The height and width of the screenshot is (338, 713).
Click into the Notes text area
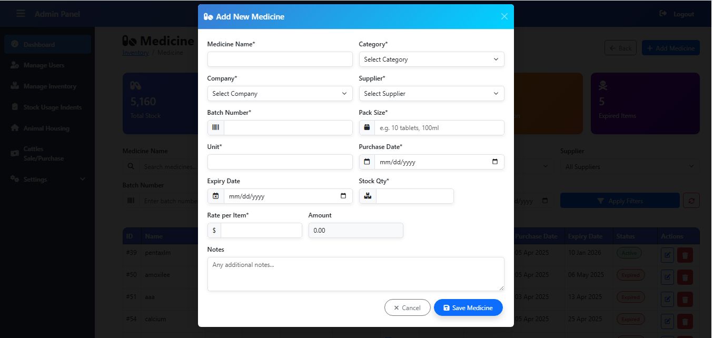click(x=355, y=274)
